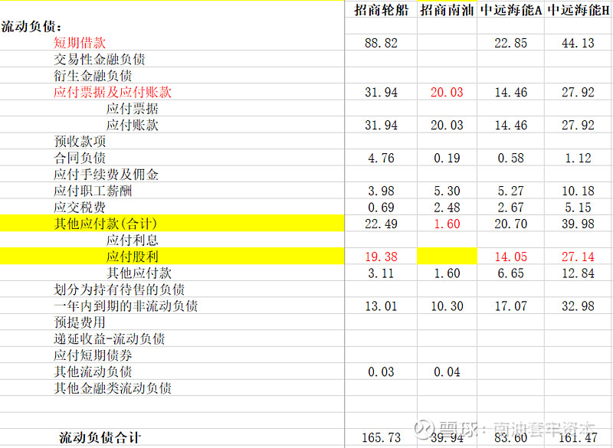This screenshot has width=613, height=448.
Task: Click the empty yellow 招商南油 应付股利 cell
Action: [447, 257]
